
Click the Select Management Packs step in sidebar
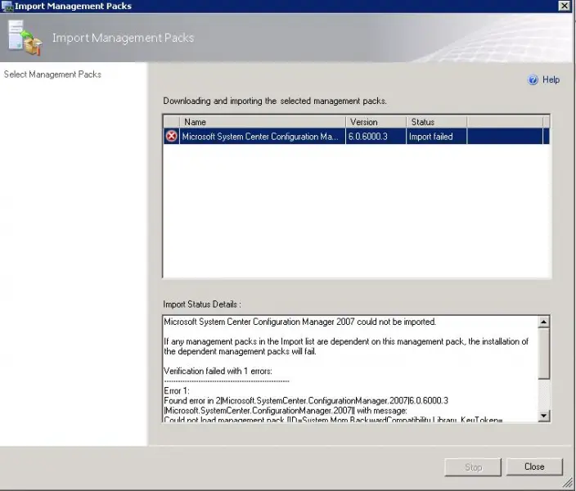pos(52,74)
